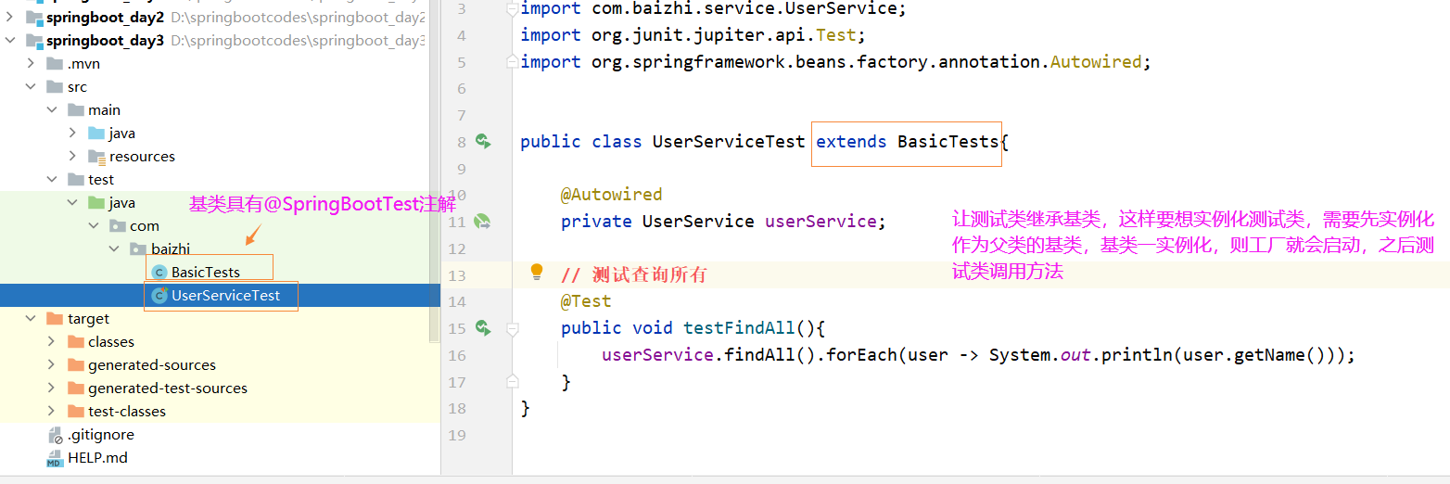Collapse the com package

94,225
